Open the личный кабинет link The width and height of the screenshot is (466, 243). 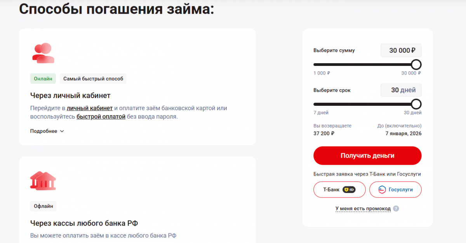(90, 108)
